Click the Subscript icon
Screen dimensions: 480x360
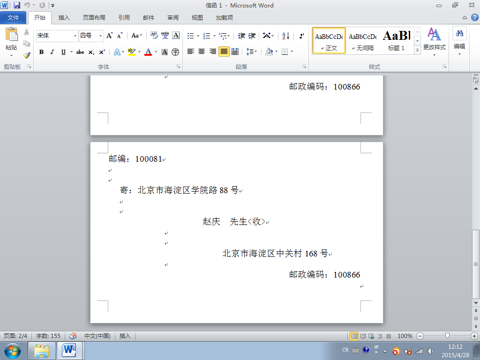tap(91, 52)
